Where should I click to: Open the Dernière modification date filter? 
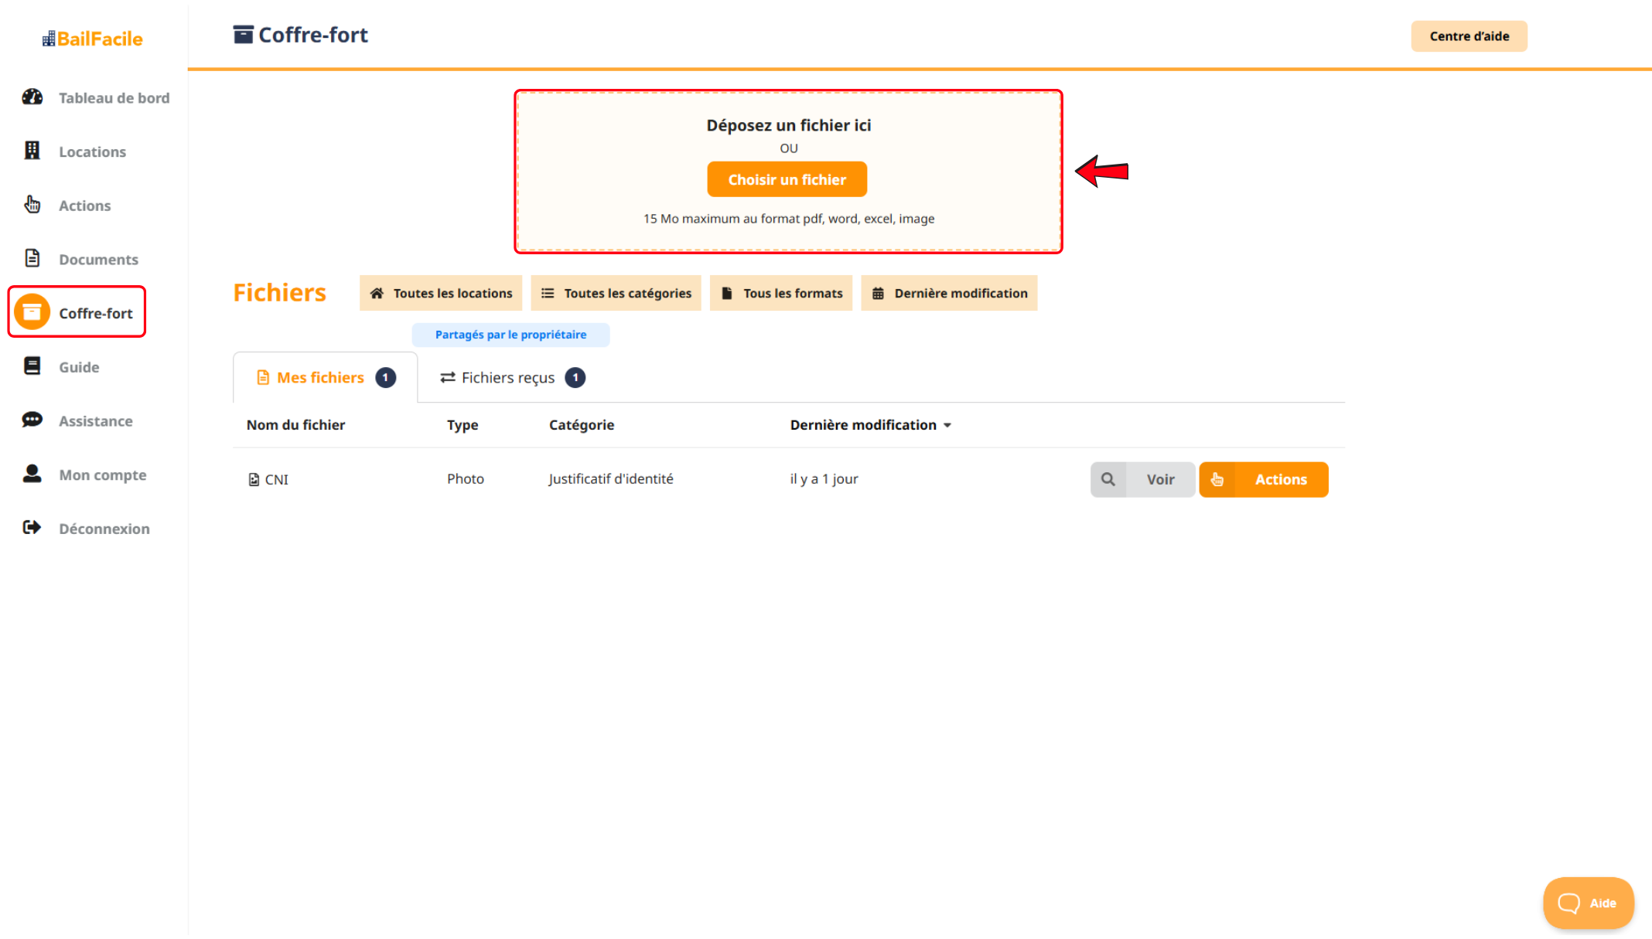pos(949,293)
